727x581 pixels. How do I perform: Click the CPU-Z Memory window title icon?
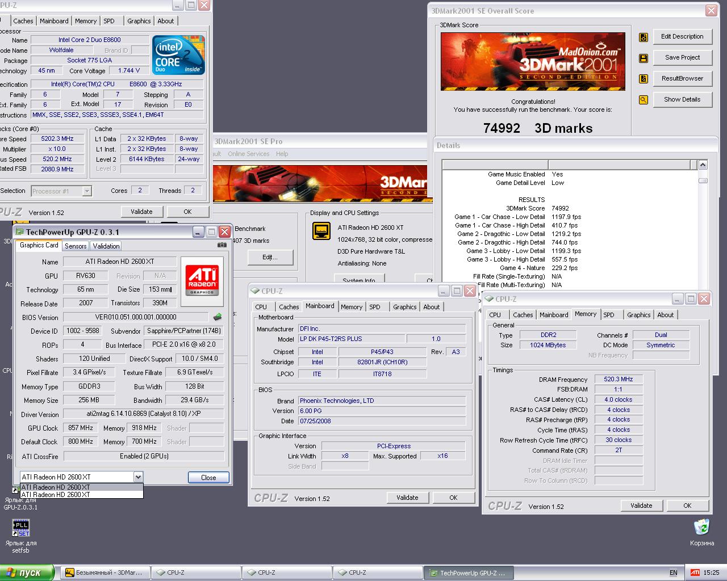click(x=488, y=299)
